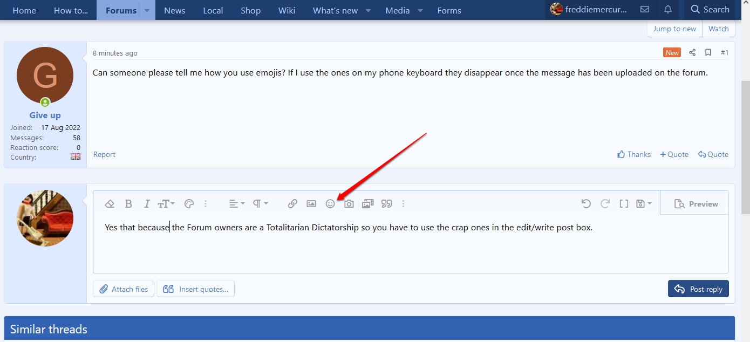The height and width of the screenshot is (342, 750).
Task: Toggle italic formatting
Action: click(147, 204)
